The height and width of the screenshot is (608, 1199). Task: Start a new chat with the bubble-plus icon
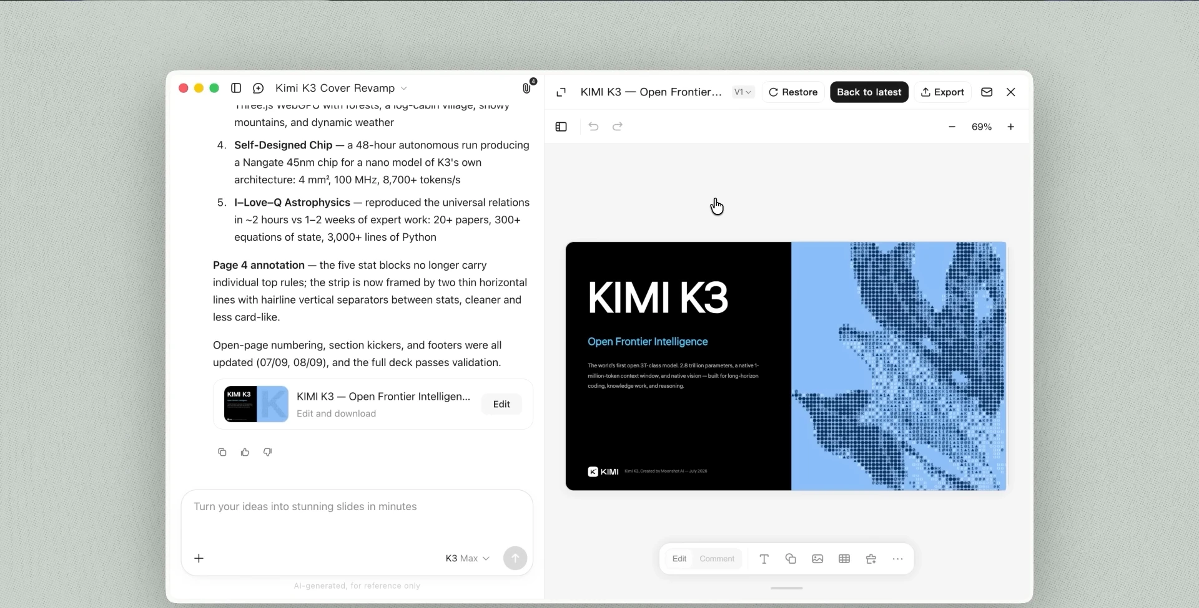point(259,88)
